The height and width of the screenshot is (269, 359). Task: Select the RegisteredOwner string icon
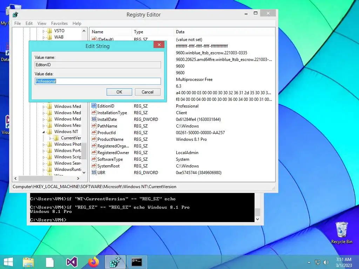click(94, 152)
